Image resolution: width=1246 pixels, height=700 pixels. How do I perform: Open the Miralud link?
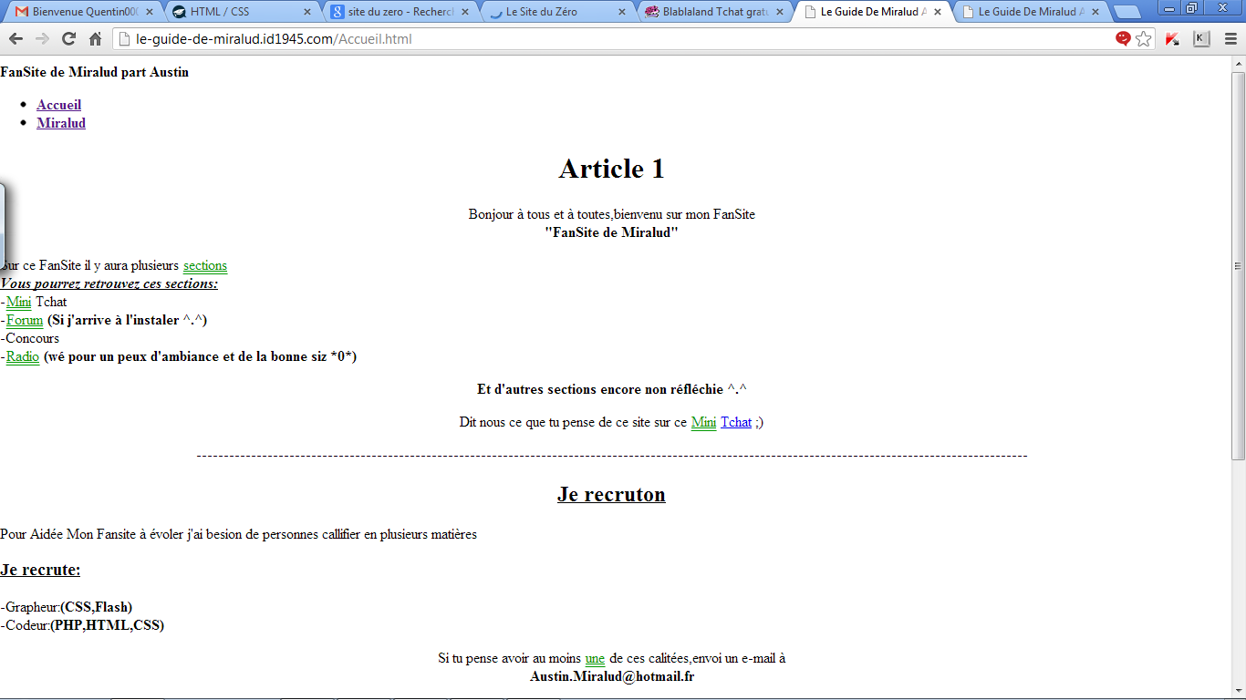click(60, 123)
